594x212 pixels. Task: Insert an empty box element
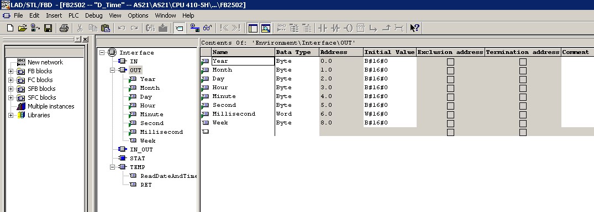[x=360, y=28]
